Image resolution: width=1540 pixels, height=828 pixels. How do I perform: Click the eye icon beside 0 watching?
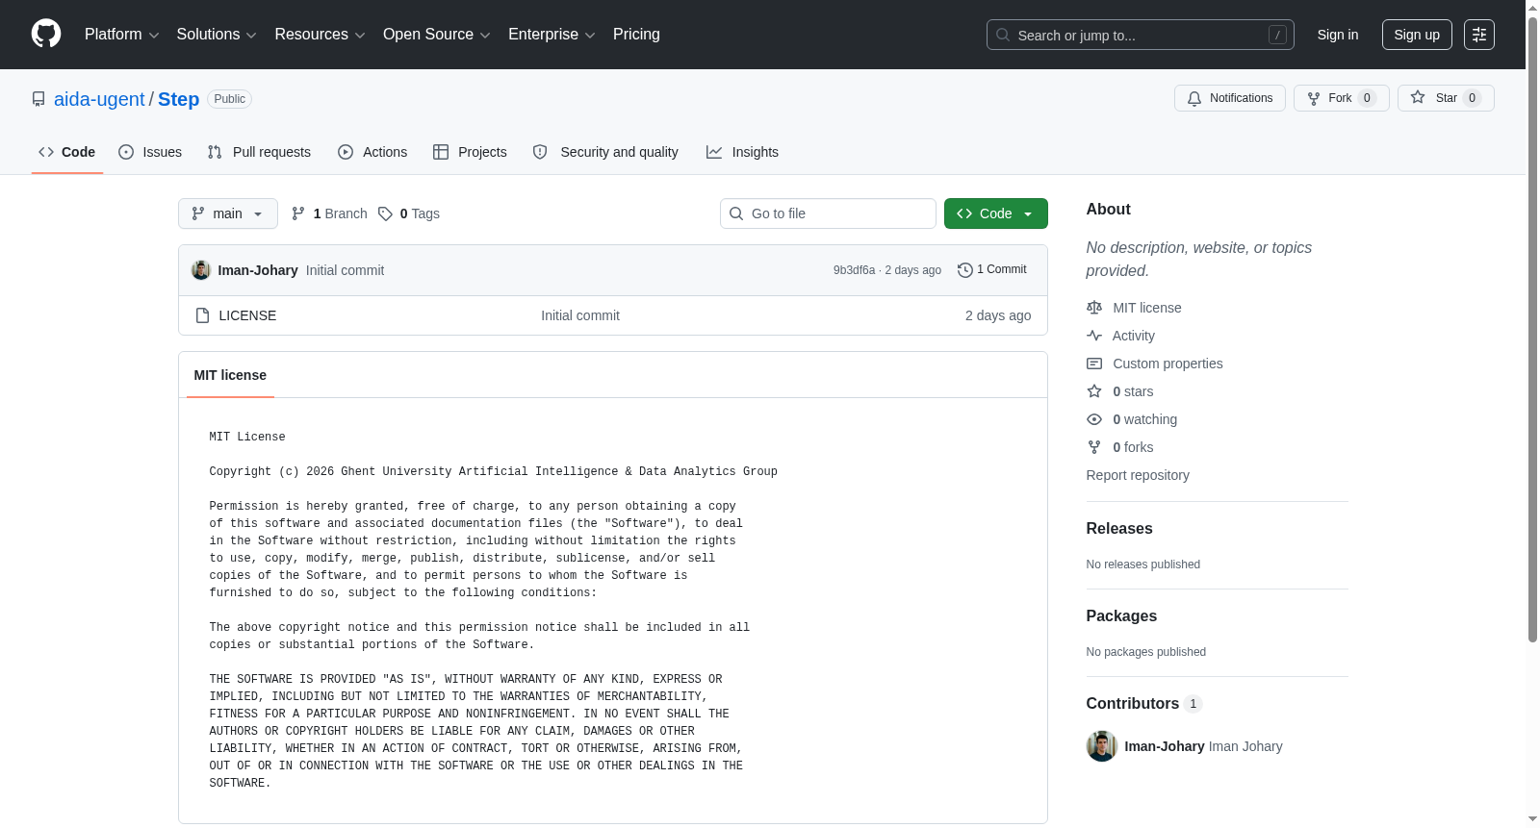(1094, 419)
